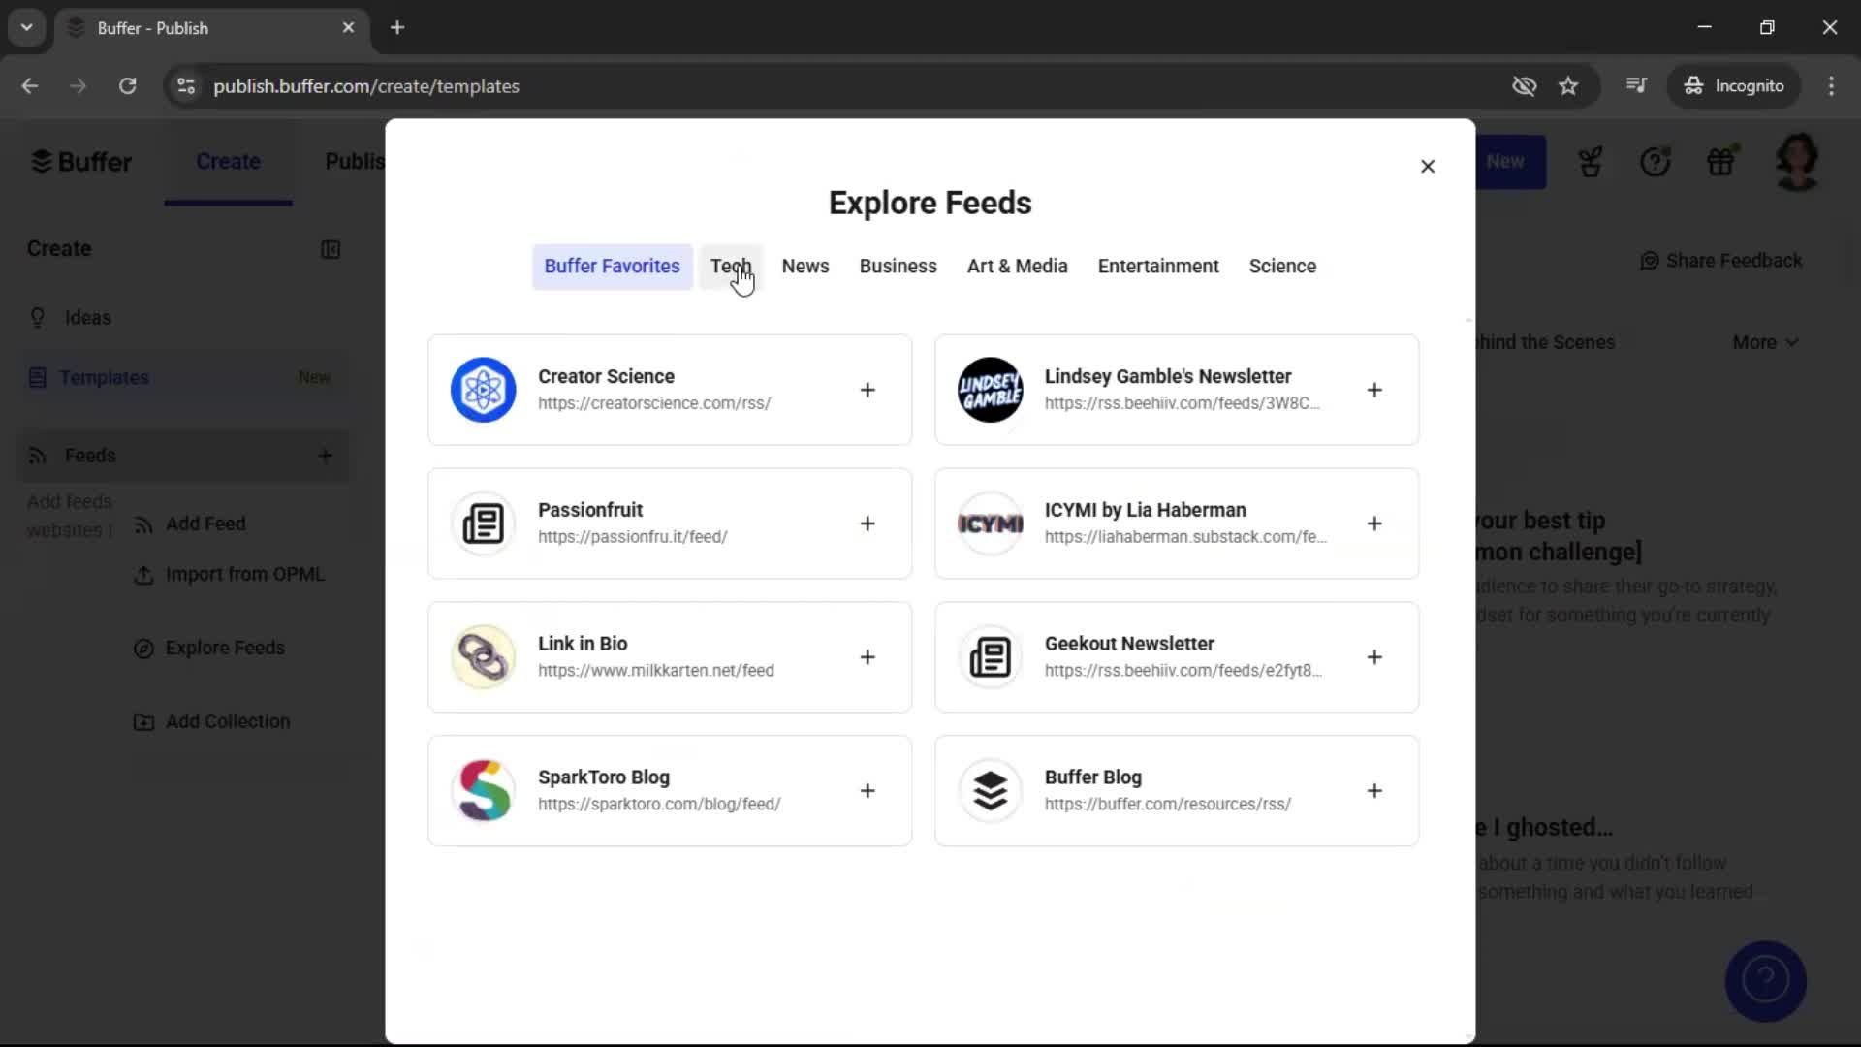Open the More dropdown on the right
The height and width of the screenshot is (1047, 1861).
point(1764,341)
